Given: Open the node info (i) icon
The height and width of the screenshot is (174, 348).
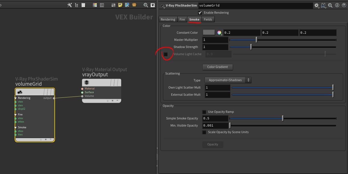Looking at the screenshot, I should pos(337,5).
